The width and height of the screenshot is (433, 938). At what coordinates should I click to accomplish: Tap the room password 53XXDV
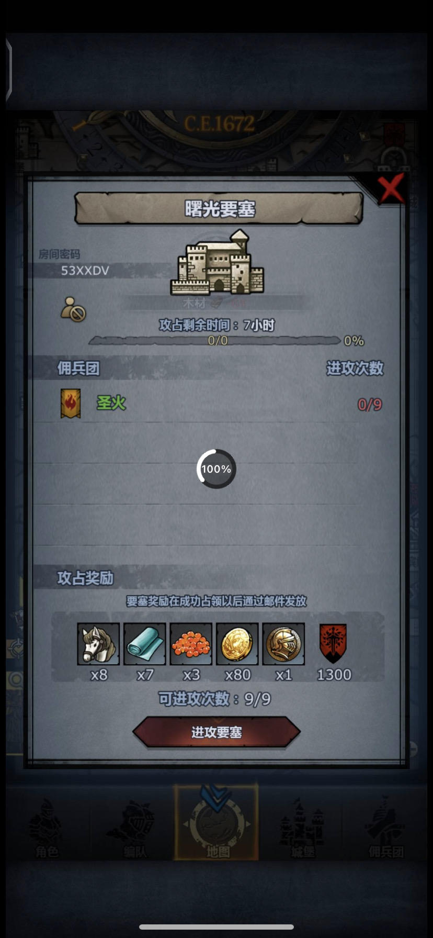85,271
